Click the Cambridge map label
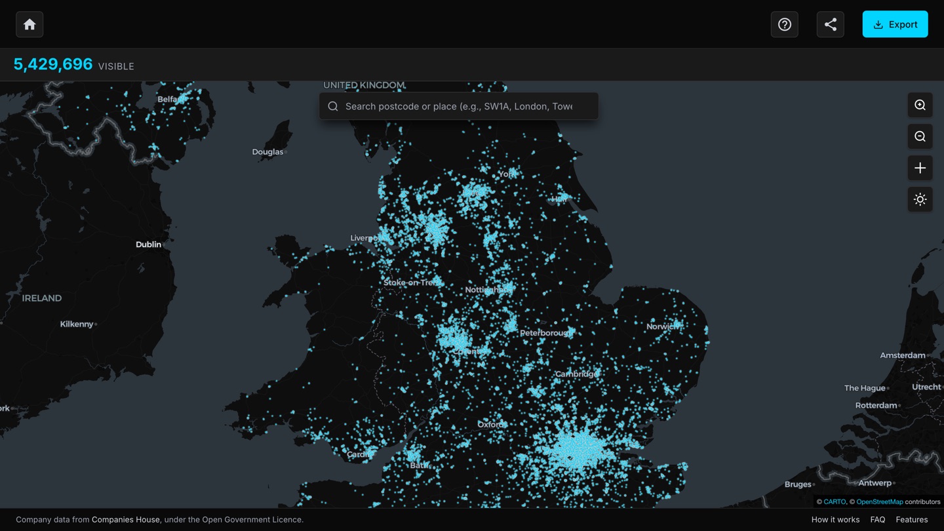Screen dimensions: 944x531 pos(576,374)
